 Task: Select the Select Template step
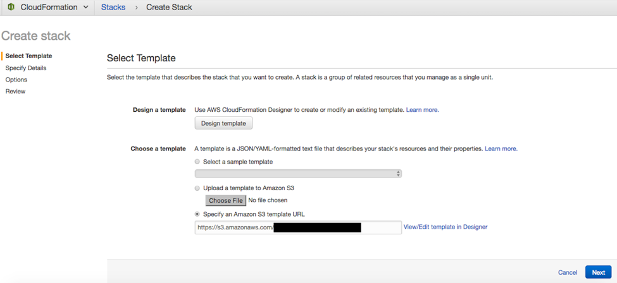(28, 56)
